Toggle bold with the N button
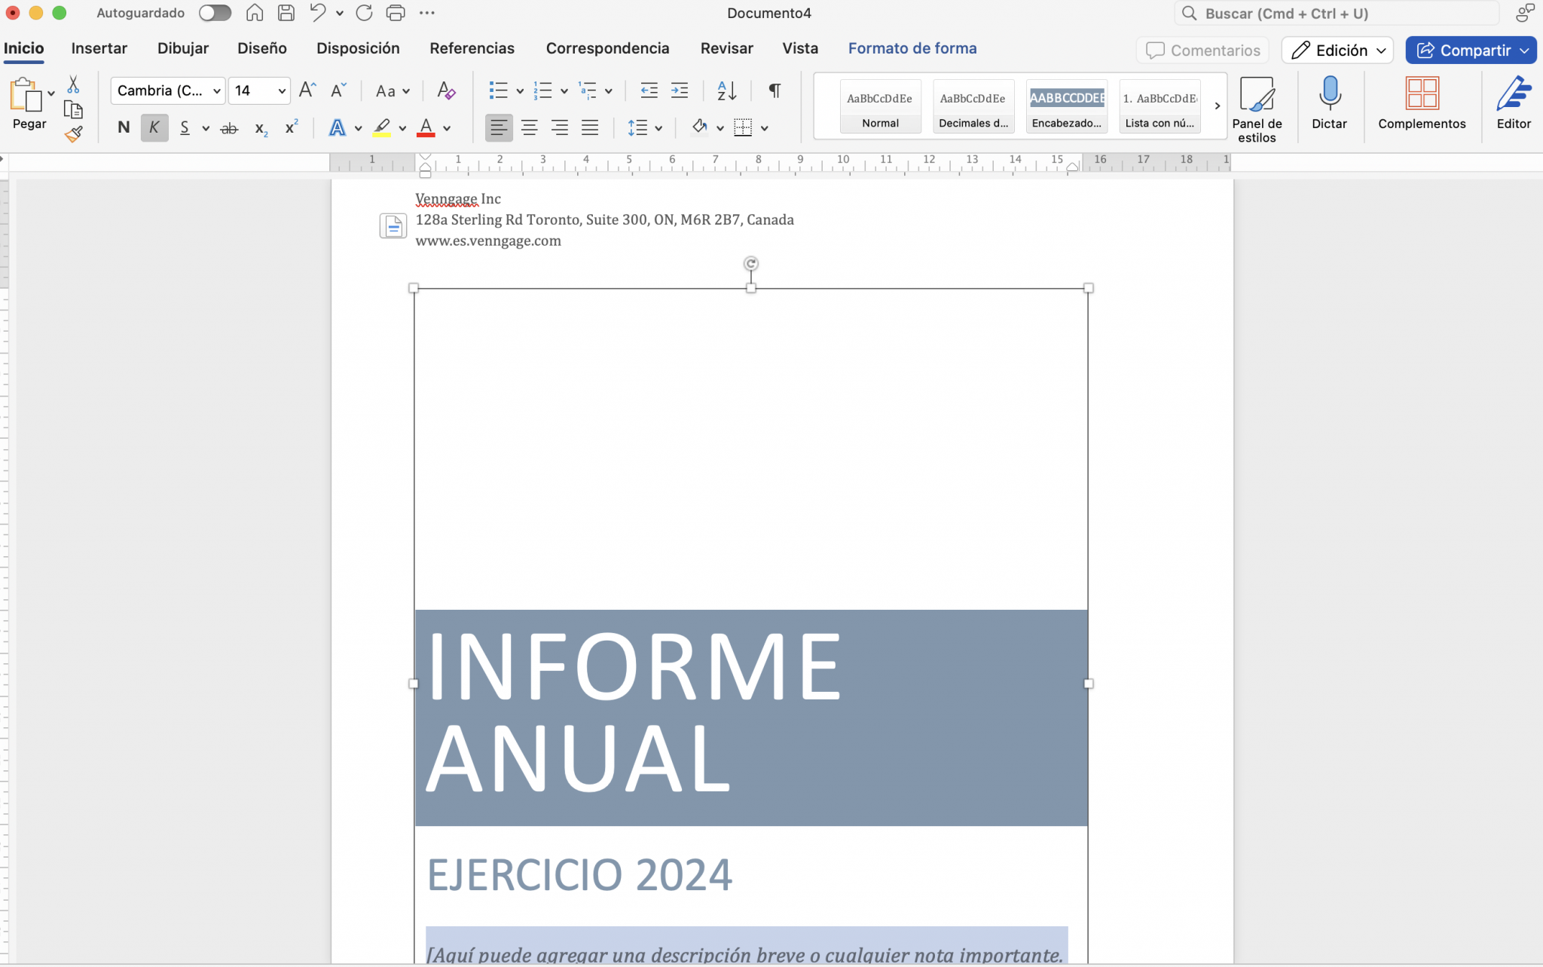This screenshot has height=967, width=1543. pos(123,127)
